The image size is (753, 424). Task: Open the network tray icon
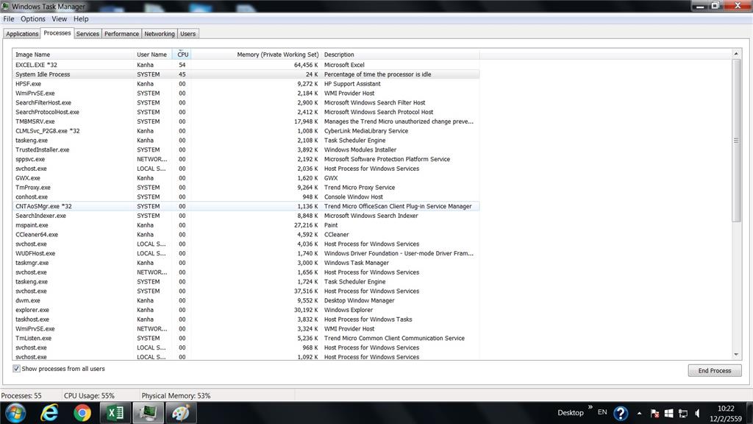point(683,413)
